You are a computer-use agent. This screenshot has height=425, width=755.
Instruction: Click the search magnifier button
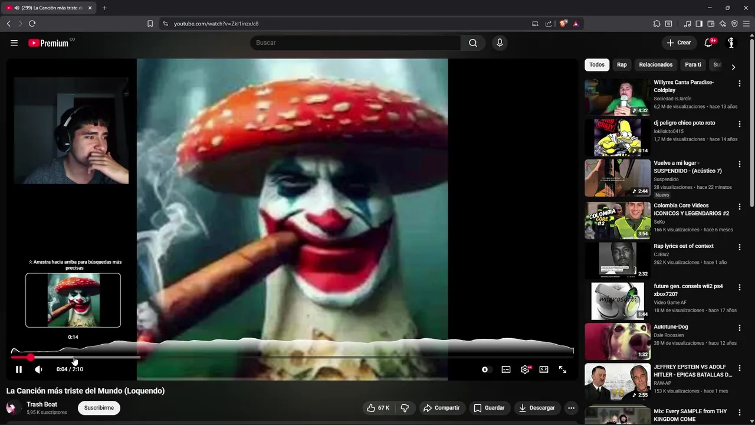click(x=473, y=42)
